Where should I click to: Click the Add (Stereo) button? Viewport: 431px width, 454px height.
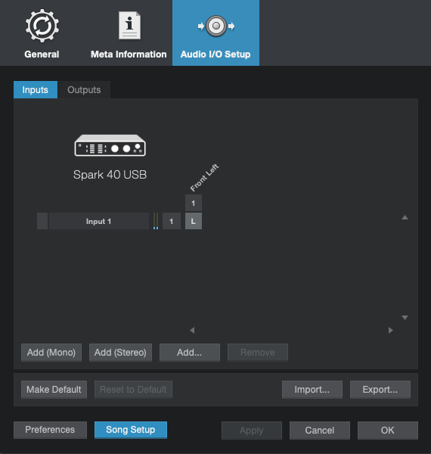[120, 353]
